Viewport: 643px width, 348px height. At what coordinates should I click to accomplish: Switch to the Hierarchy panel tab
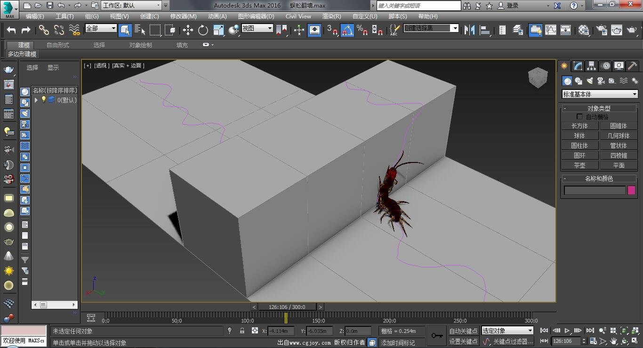pos(591,66)
